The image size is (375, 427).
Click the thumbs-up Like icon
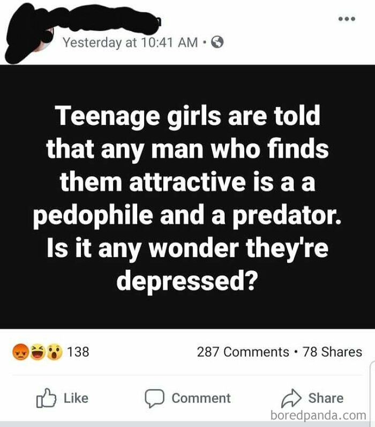coord(46,398)
